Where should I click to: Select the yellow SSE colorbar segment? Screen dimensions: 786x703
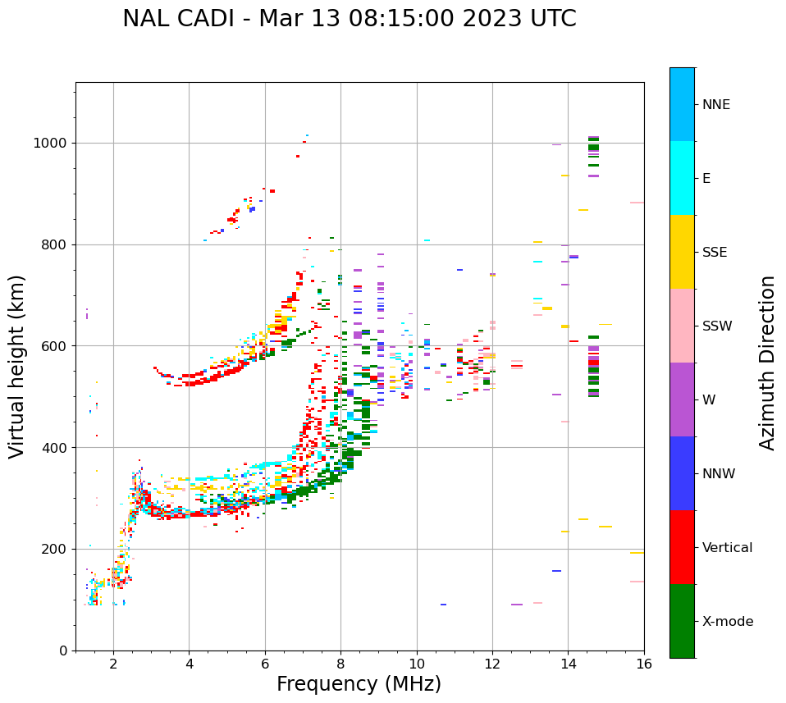tap(682, 252)
